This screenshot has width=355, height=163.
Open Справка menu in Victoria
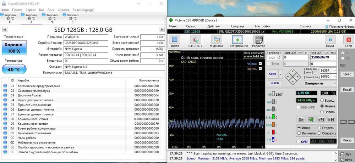[305, 27]
